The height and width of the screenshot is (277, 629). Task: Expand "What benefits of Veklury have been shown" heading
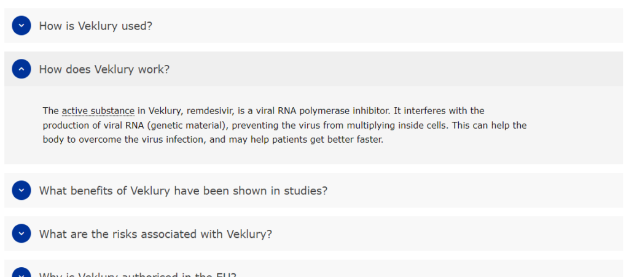point(183,191)
